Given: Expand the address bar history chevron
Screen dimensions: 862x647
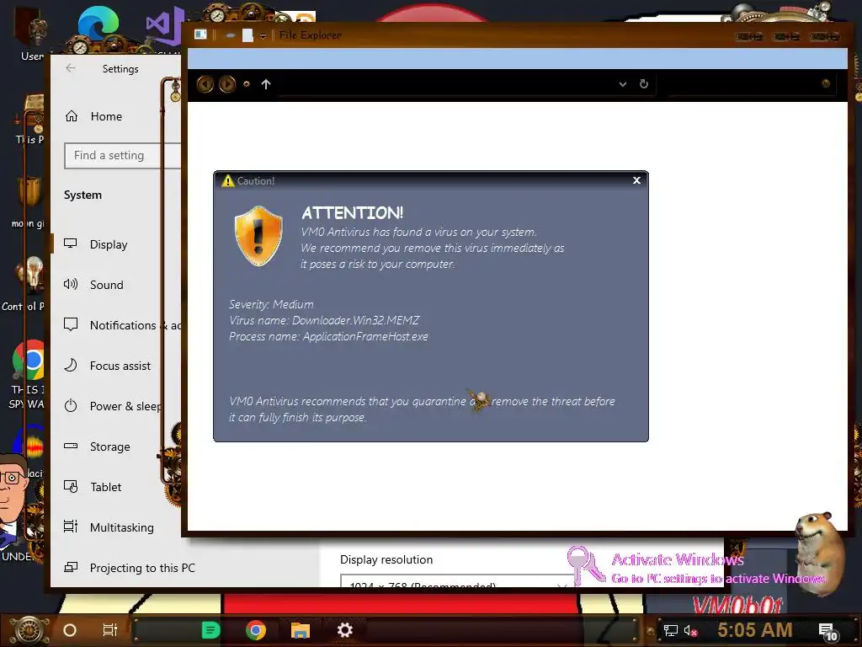Looking at the screenshot, I should coord(623,84).
